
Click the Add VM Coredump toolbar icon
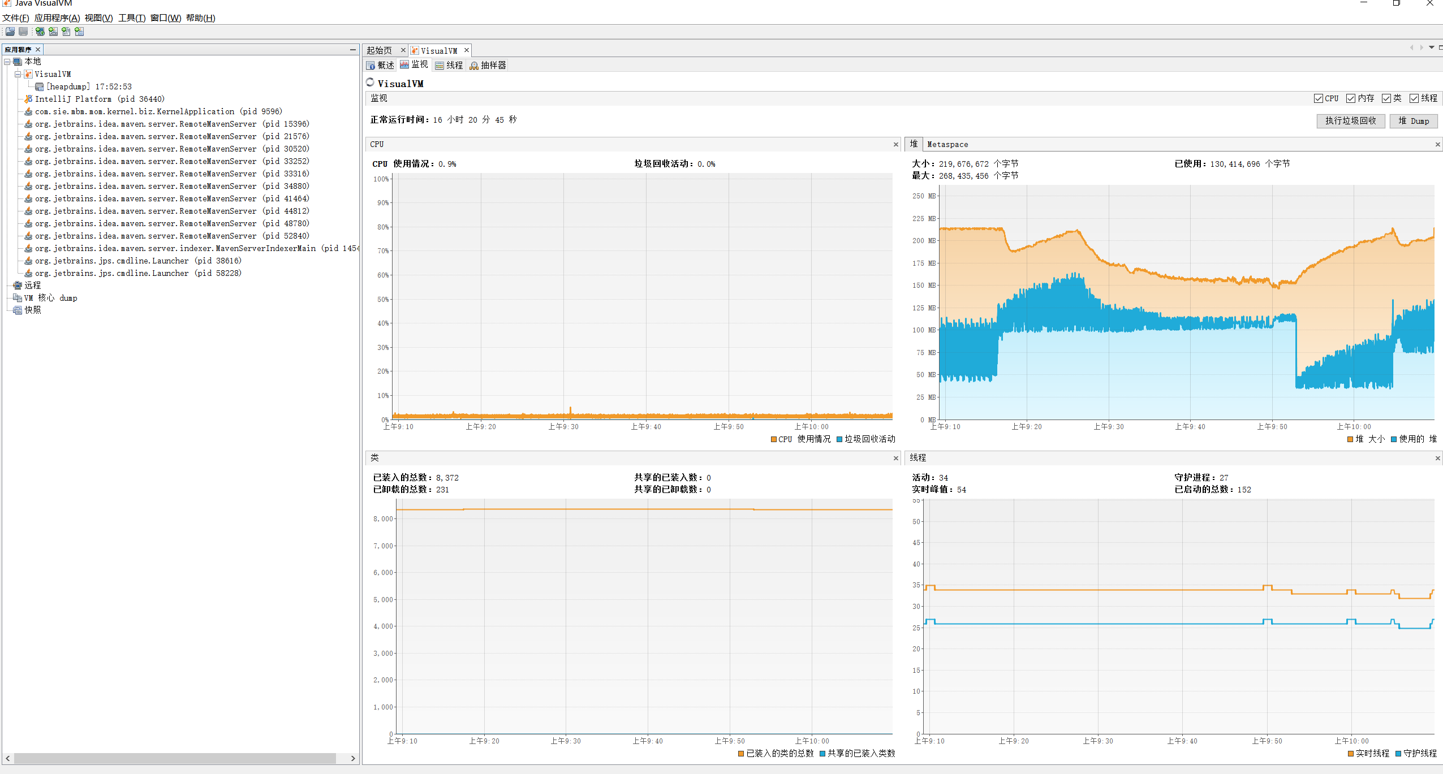pyautogui.click(x=66, y=32)
